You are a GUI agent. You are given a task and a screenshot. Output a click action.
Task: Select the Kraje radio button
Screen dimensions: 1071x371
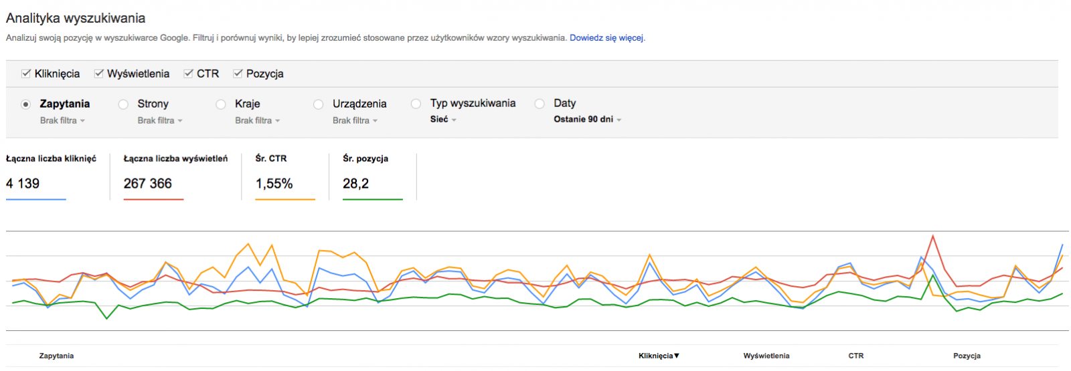pos(221,104)
